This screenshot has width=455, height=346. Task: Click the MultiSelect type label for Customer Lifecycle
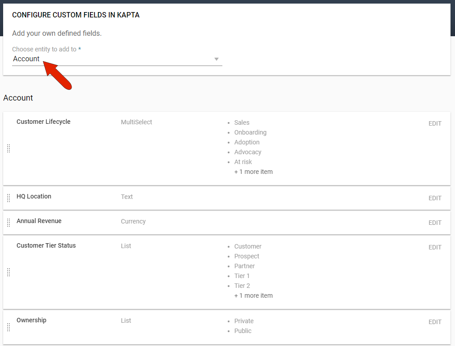(136, 122)
